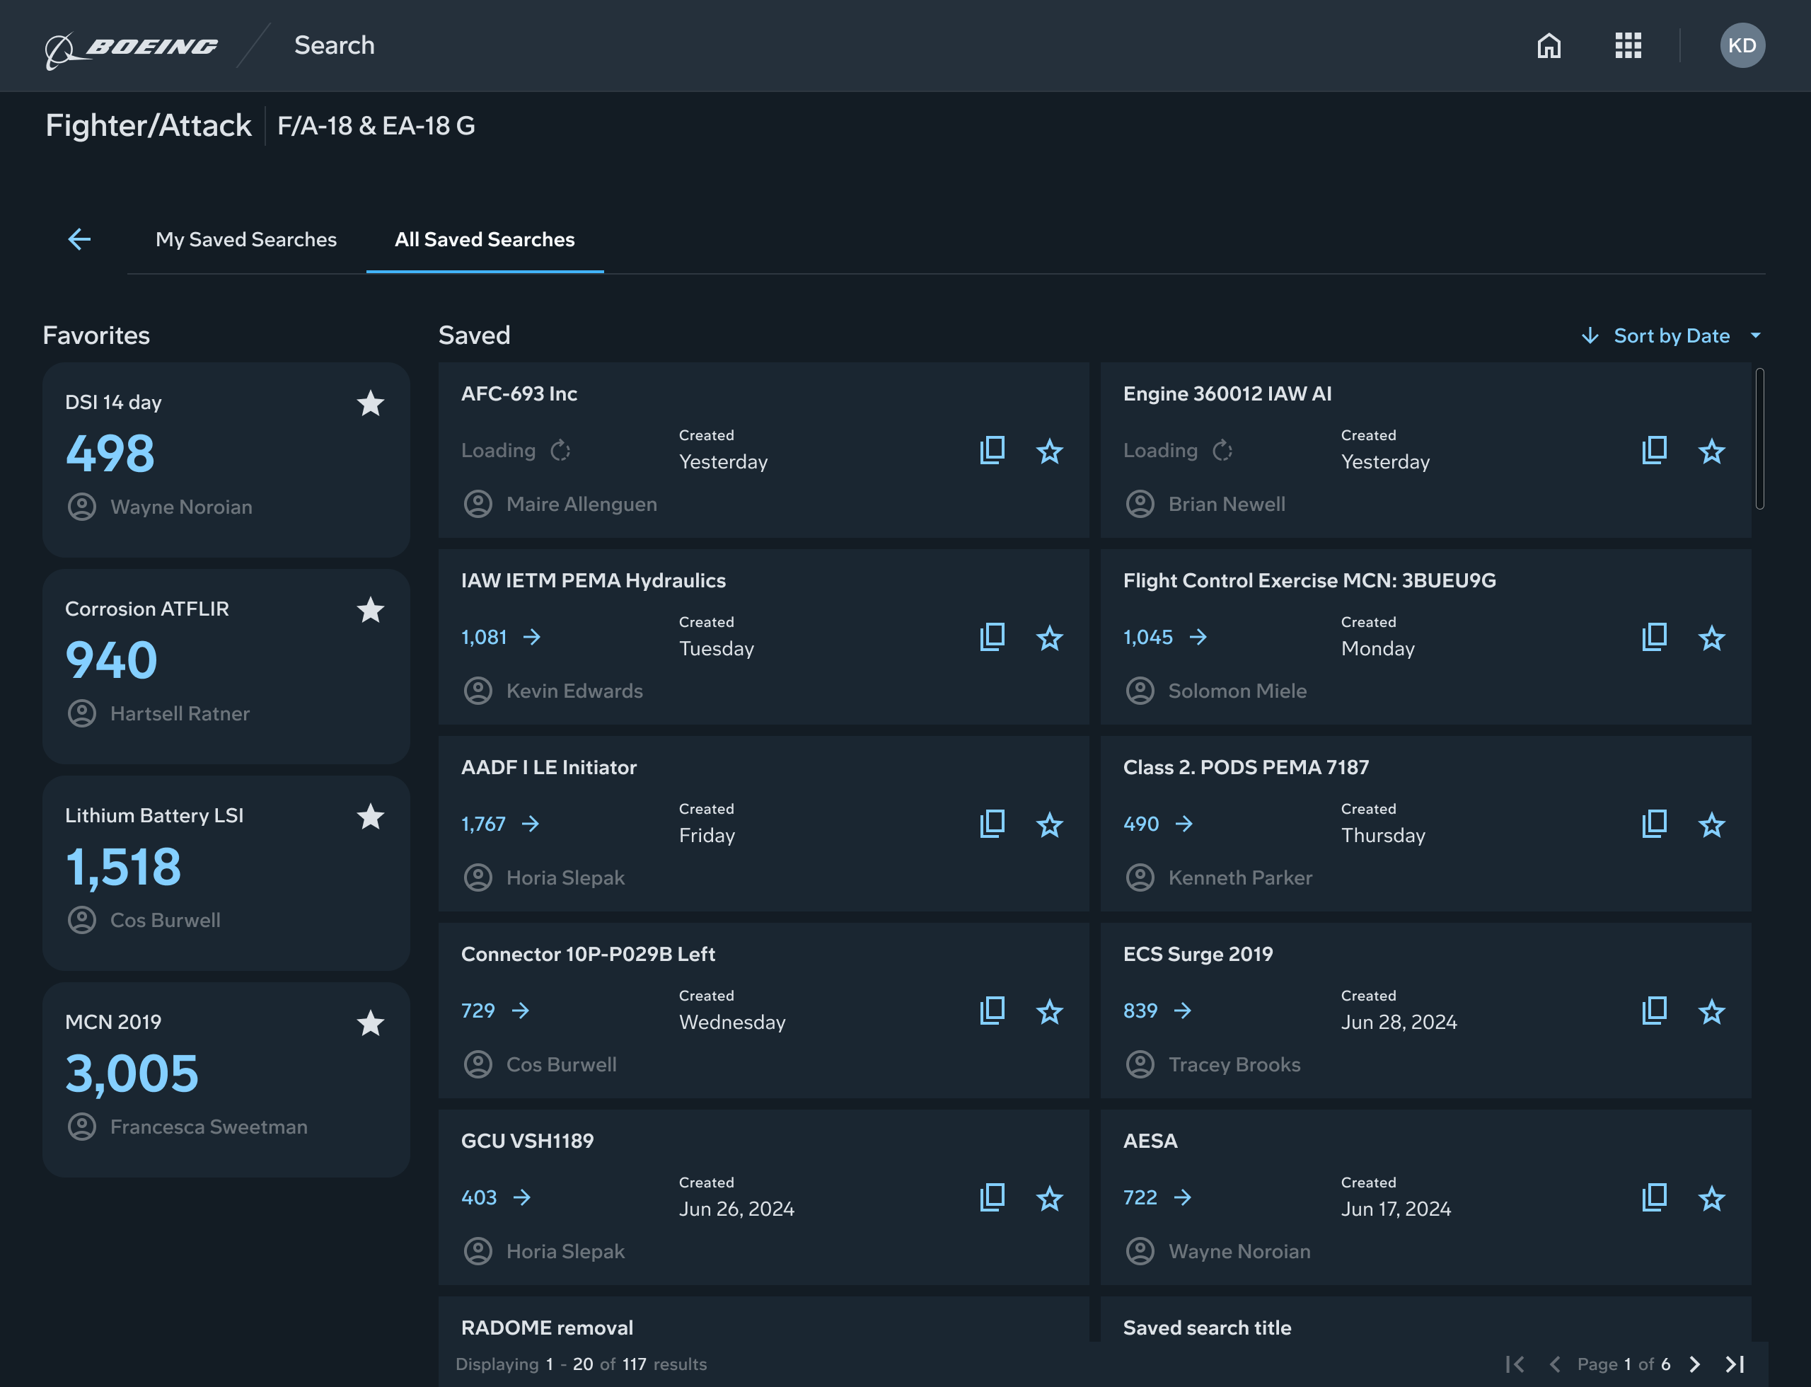Copy the Engine 360012 IAW AI search
The width and height of the screenshot is (1811, 1387).
pos(1654,450)
